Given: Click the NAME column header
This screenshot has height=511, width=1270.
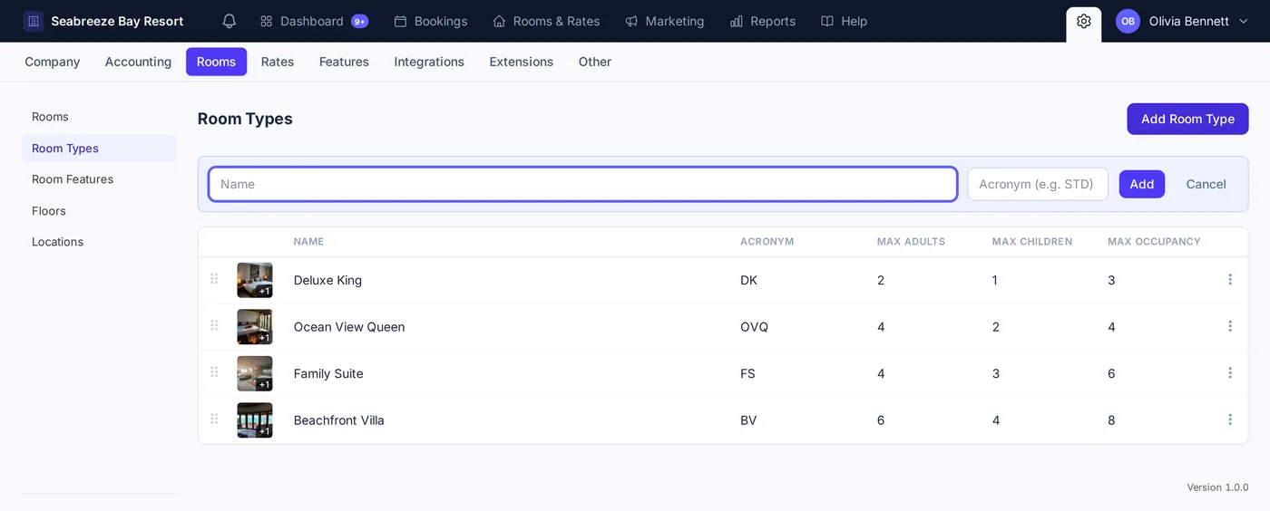Looking at the screenshot, I should click(x=308, y=242).
